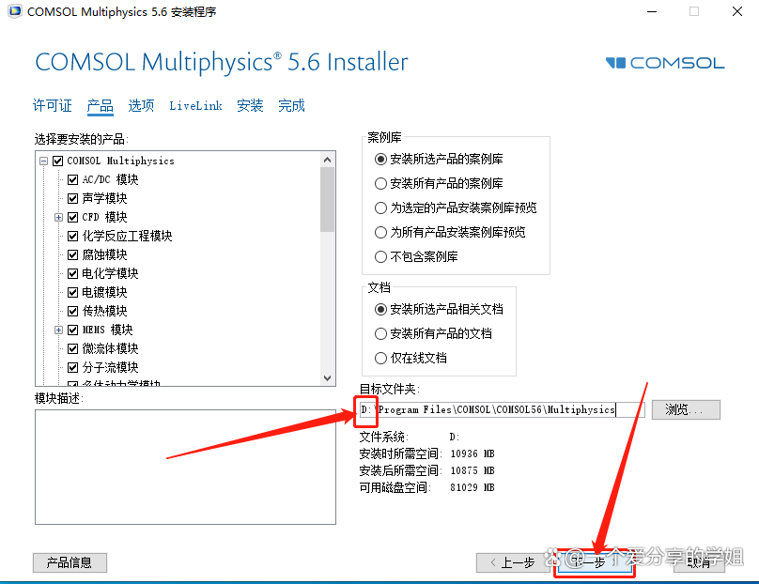This screenshot has width=759, height=584.
Task: Toggle the 微流体模块 checkbox
Action: coord(72,348)
